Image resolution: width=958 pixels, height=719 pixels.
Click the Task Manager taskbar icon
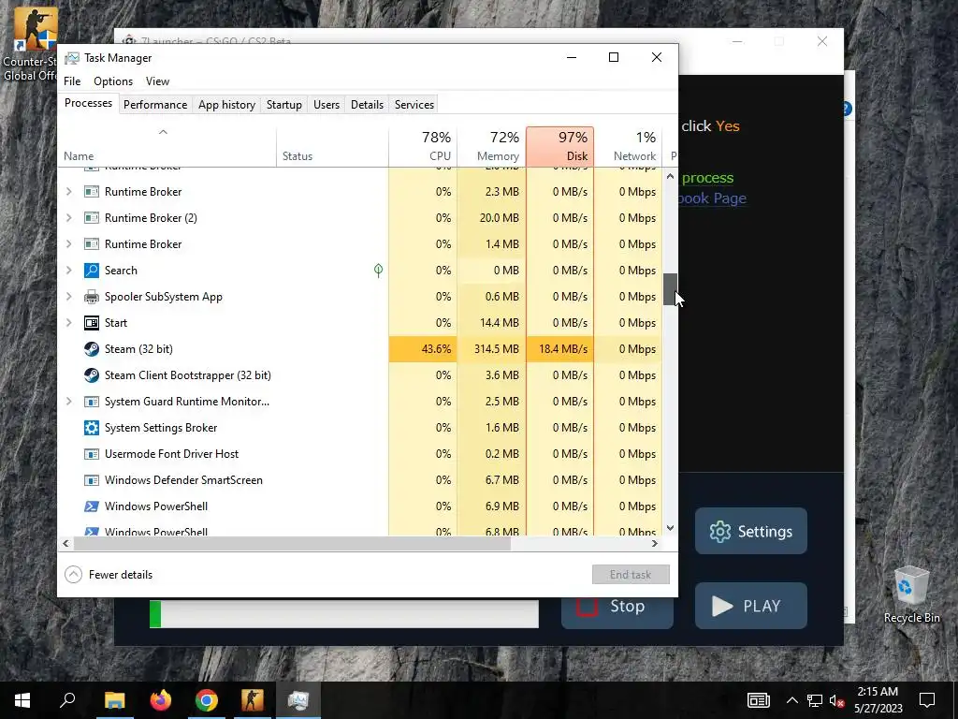[298, 700]
